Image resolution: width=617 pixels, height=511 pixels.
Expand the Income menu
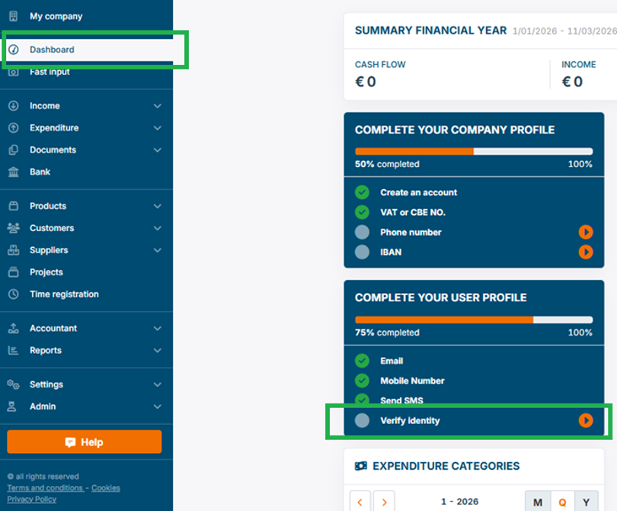coord(158,105)
